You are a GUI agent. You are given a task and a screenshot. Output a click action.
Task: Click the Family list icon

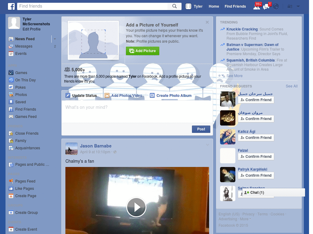tap(11, 141)
